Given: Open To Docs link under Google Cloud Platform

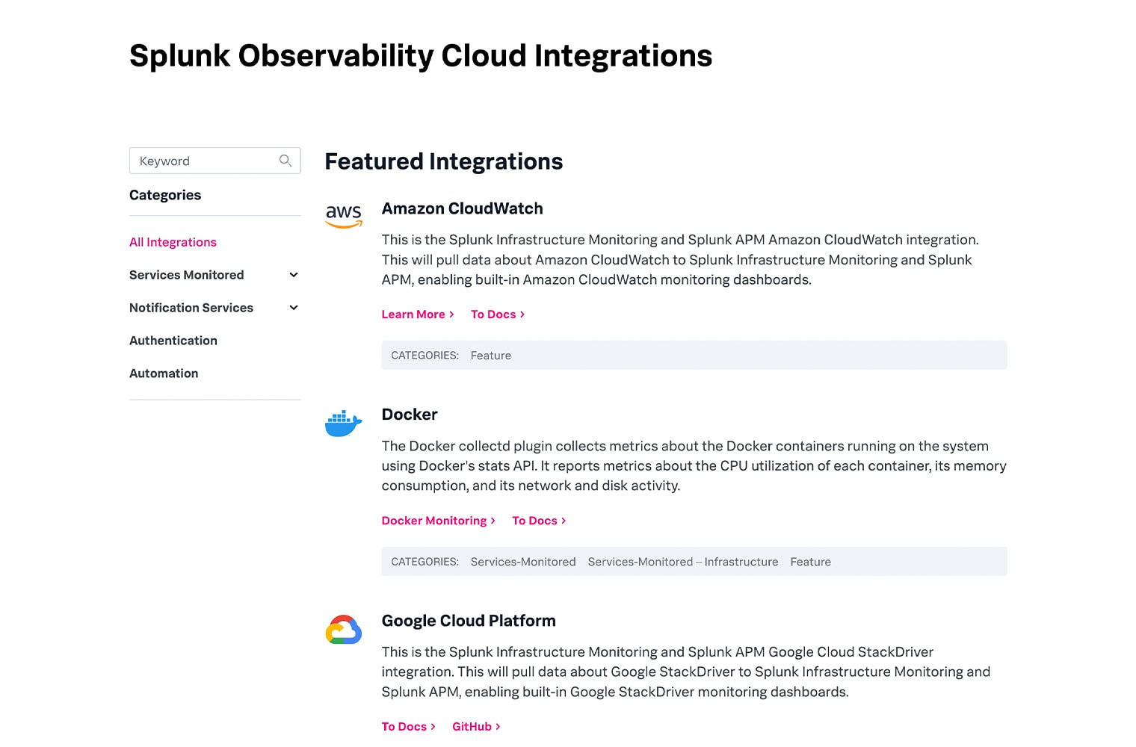Looking at the screenshot, I should pos(409,727).
